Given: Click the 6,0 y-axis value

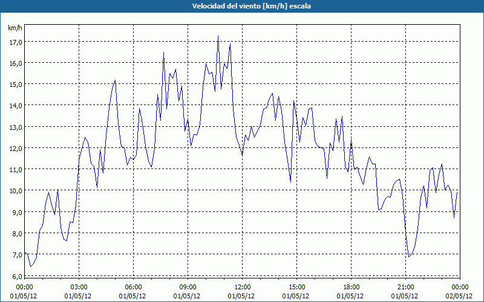Looking at the screenshot, I should [x=18, y=276].
